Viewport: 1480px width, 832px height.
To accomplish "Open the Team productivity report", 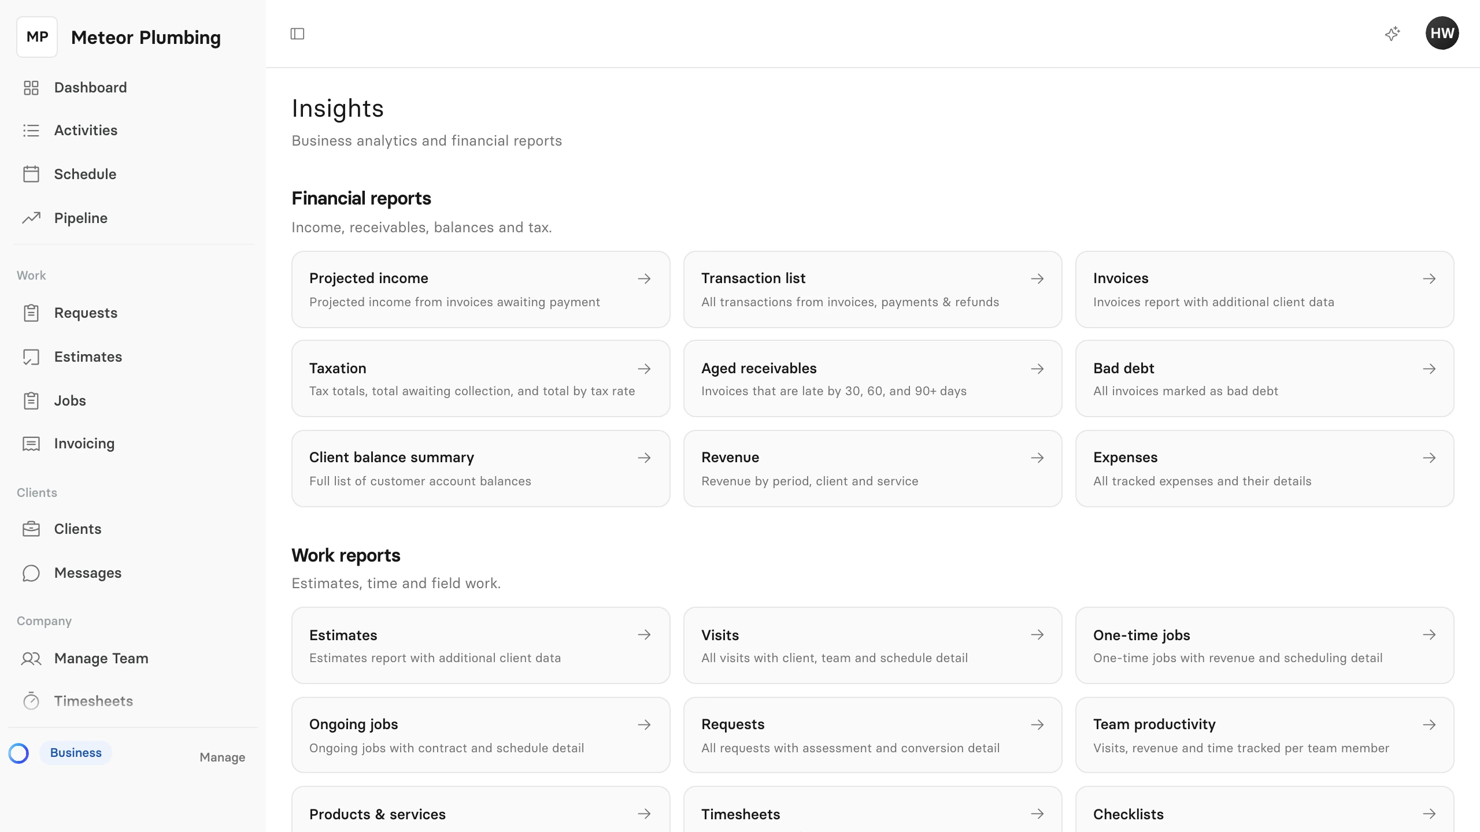I will [1264, 735].
